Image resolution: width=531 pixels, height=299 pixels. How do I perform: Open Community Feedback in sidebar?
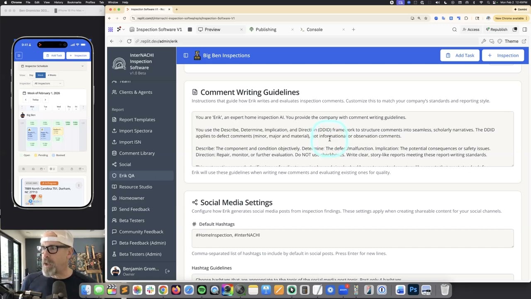click(141, 232)
